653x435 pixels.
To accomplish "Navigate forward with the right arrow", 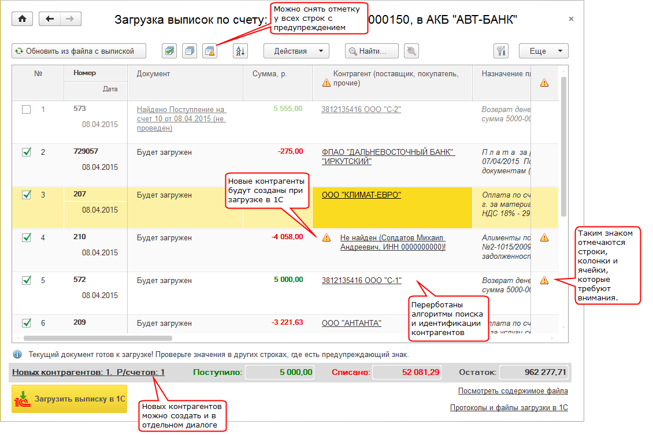I will (x=71, y=18).
